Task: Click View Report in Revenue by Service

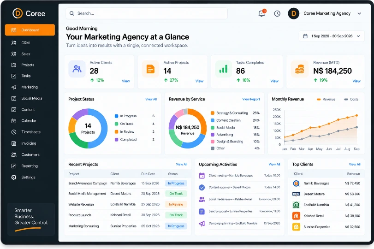Action: 251,99
